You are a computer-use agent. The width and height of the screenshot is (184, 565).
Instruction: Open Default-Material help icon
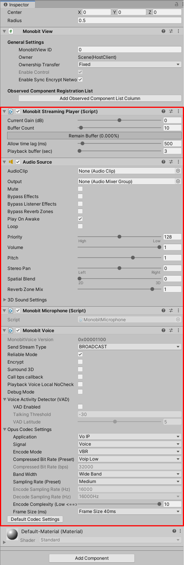(174, 531)
